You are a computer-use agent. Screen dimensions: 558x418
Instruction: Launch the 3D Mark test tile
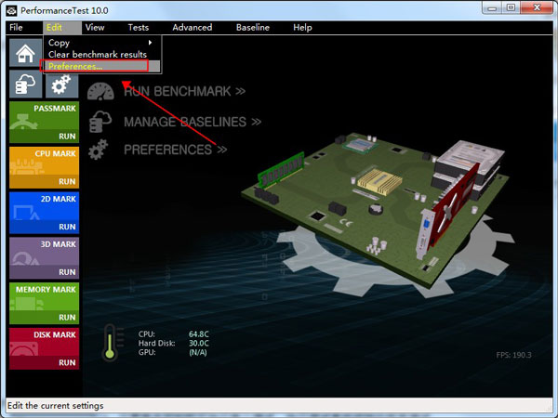[x=43, y=257]
